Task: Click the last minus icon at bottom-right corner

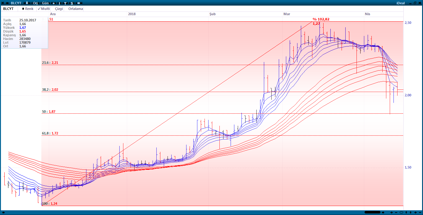Action: (x=420, y=213)
